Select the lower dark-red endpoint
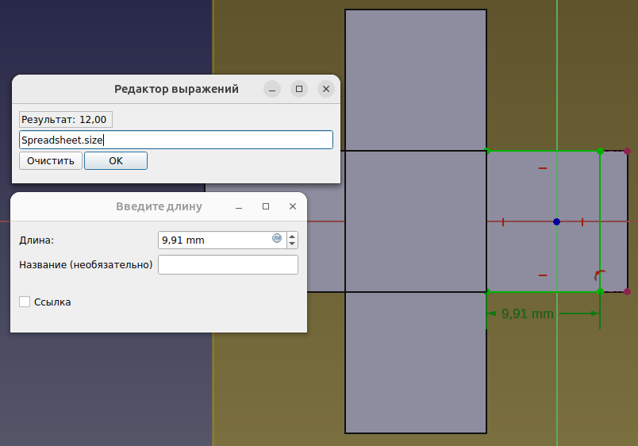Screen dimensions: 638x446 (628, 292)
